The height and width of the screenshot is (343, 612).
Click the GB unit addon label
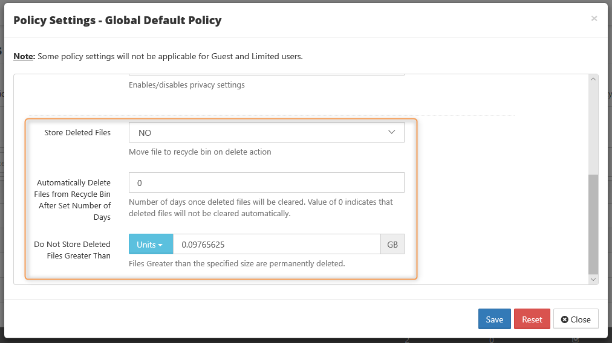click(x=392, y=245)
